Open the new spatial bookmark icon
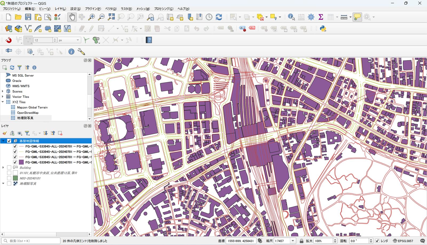Image resolution: width=427 pixels, height=245 pixels. (190, 17)
